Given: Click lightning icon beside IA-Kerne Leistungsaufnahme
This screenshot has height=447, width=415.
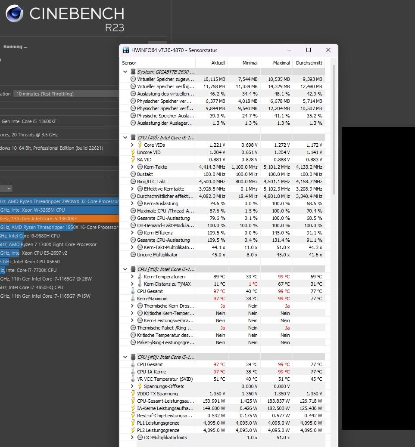Looking at the screenshot, I should click(133, 408).
